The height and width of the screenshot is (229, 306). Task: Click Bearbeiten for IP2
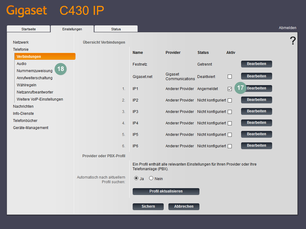(256, 100)
